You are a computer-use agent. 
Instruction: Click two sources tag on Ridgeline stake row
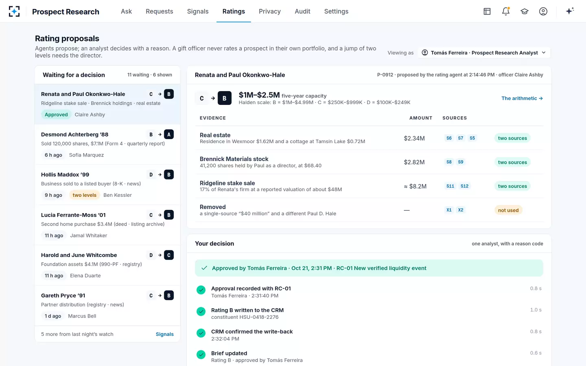pos(512,186)
